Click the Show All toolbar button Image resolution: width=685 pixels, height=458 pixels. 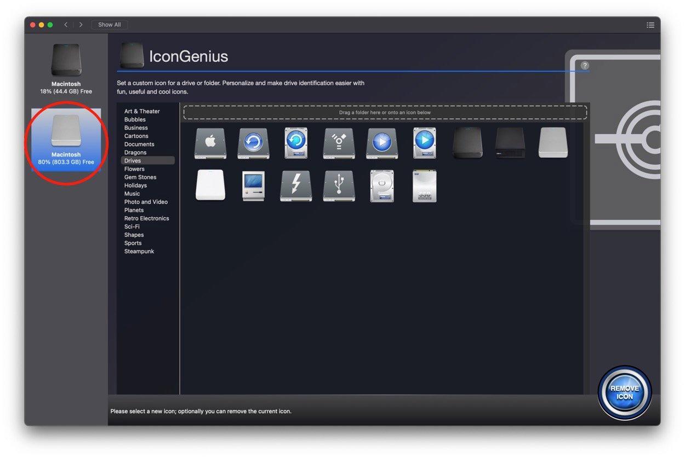click(x=109, y=24)
